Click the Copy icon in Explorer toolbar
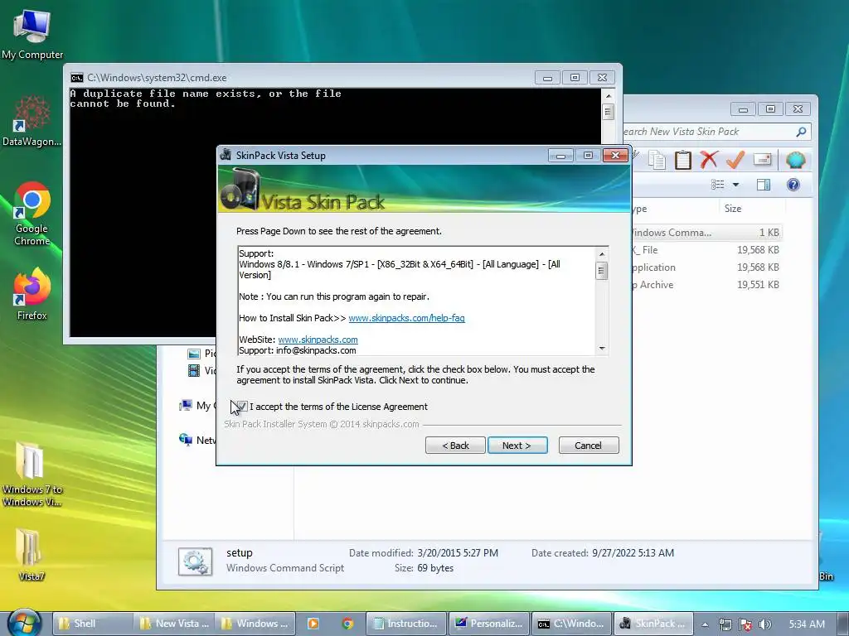 657,160
